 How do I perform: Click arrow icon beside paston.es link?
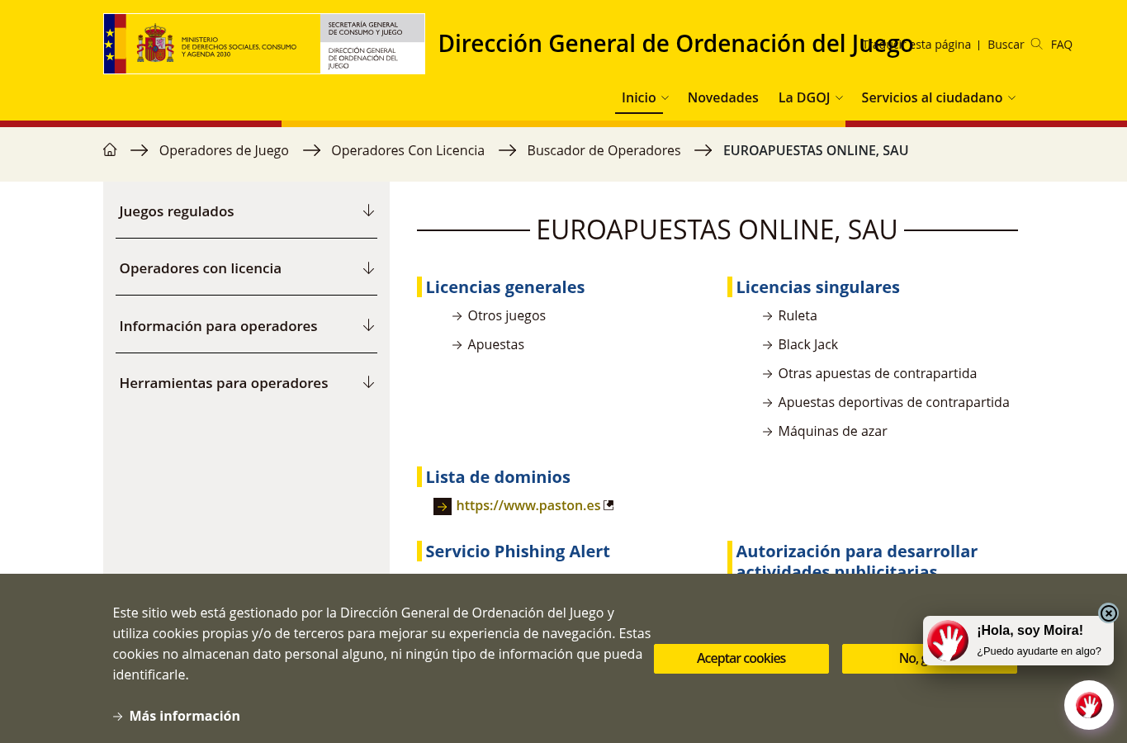tap(443, 506)
